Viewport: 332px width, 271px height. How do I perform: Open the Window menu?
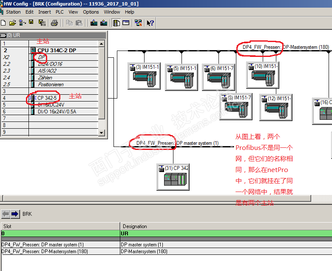[112, 12]
